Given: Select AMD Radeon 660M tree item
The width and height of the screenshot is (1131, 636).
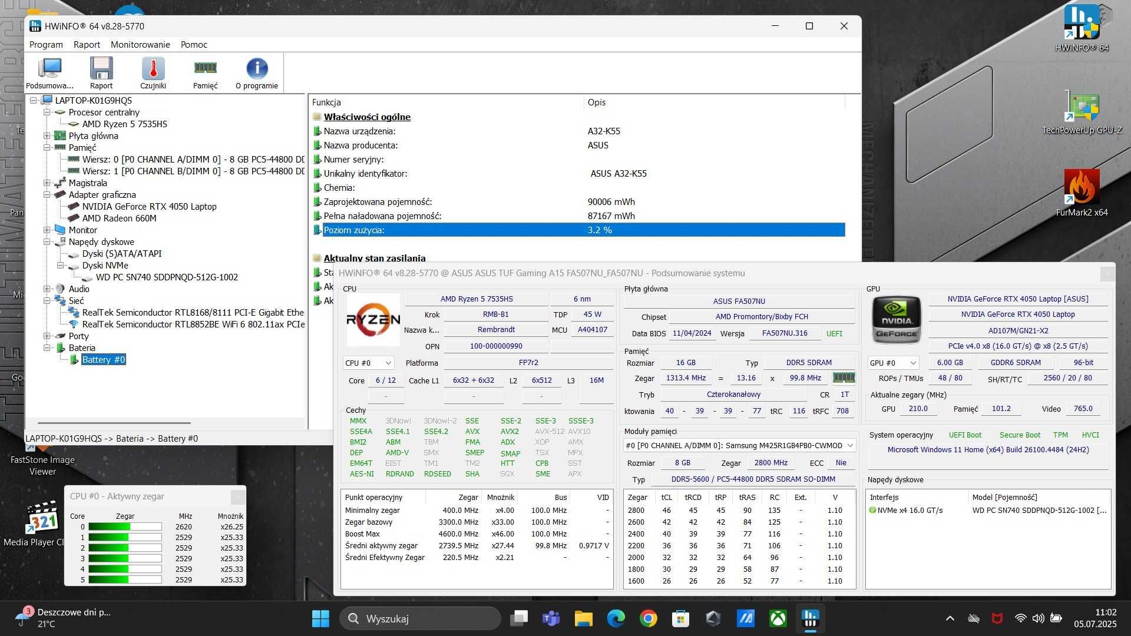Looking at the screenshot, I should click(x=119, y=218).
